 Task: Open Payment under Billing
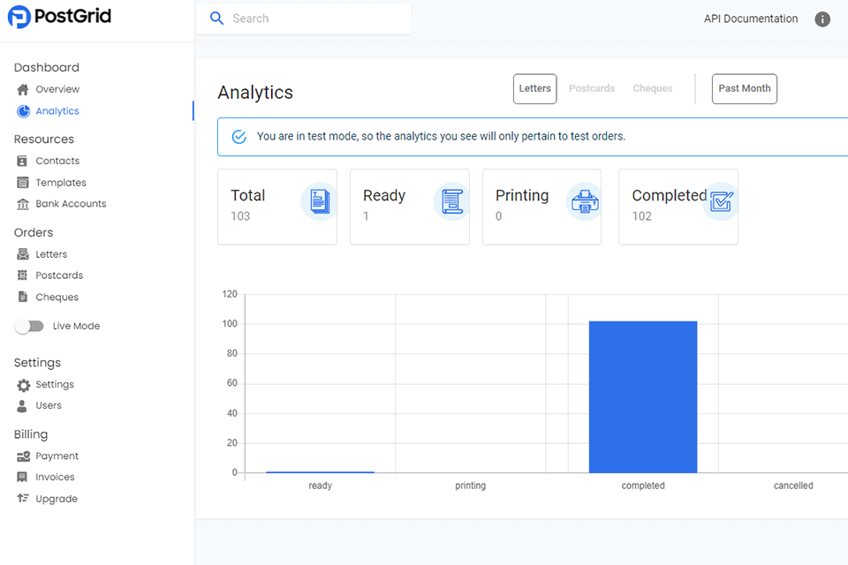coord(55,456)
